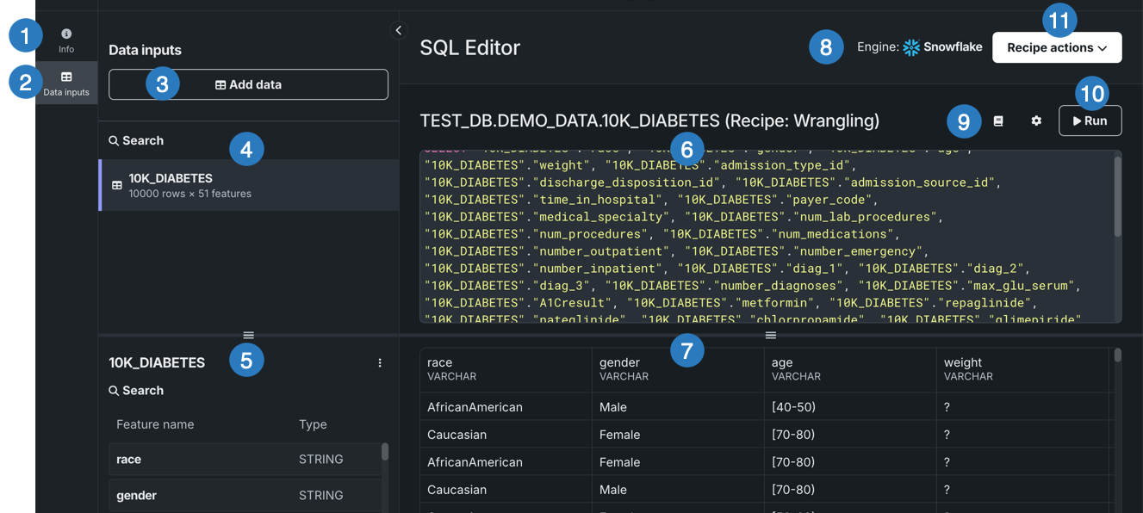Open the 10K_DIABETES three-dot options menu
Screen dimensions: 1143x513
coord(380,363)
